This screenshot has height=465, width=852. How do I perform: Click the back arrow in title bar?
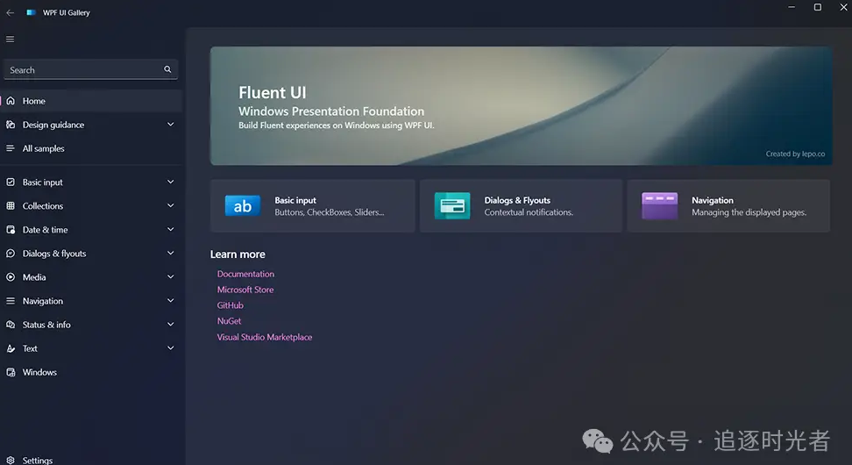[11, 12]
